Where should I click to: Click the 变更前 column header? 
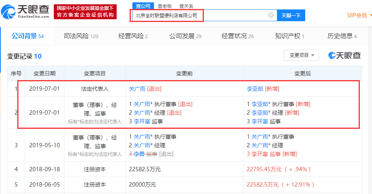coord(184,73)
